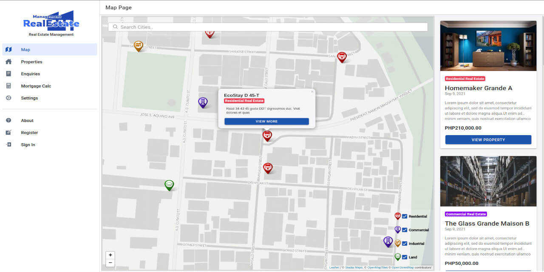Click the purple Commercial pin on the map
This screenshot has height=272, width=544.
click(203, 100)
